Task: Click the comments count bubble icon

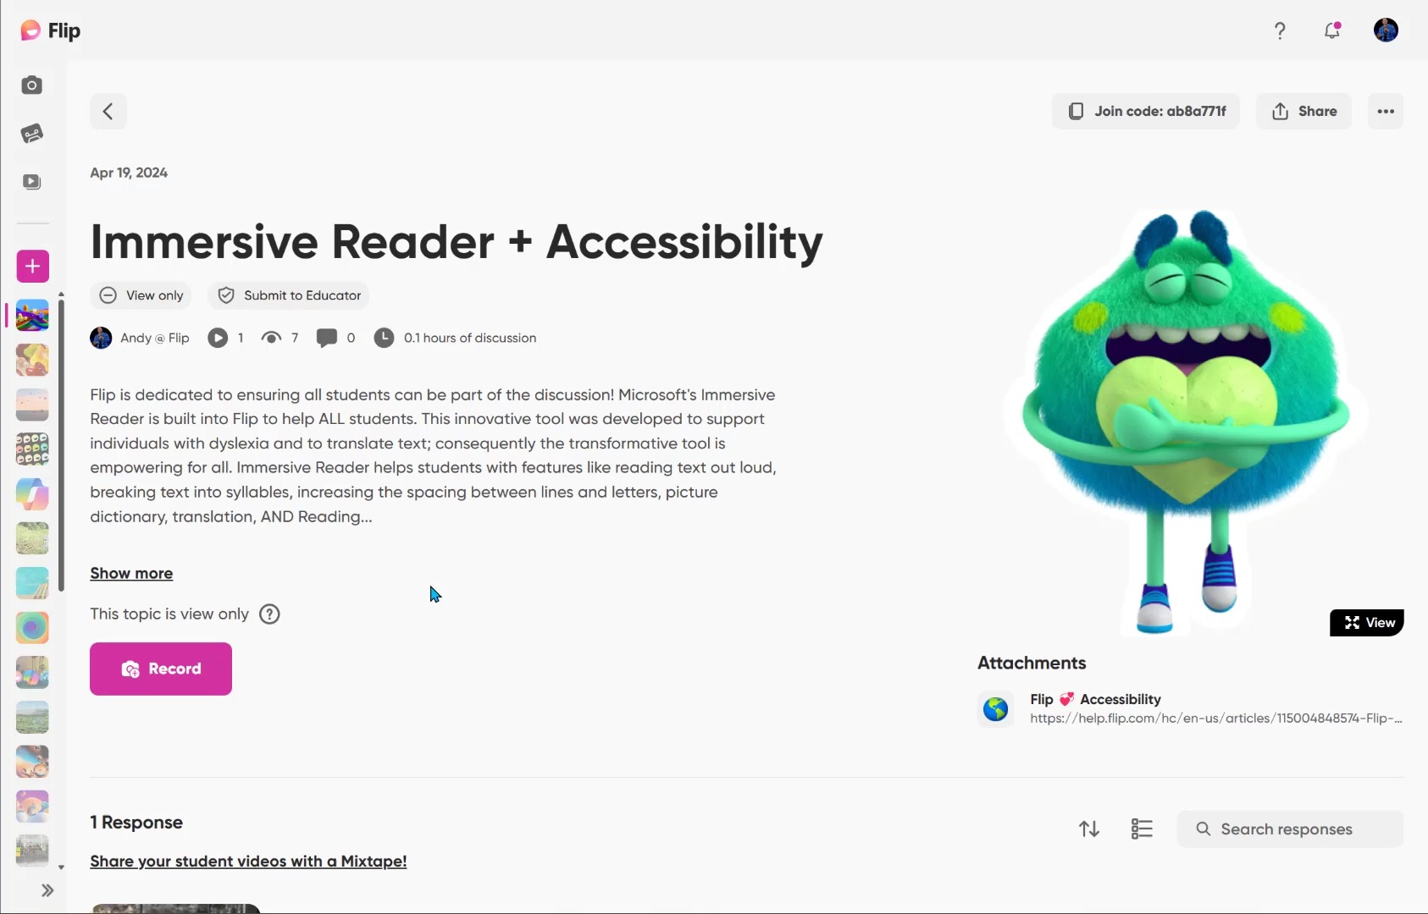Action: (x=327, y=339)
